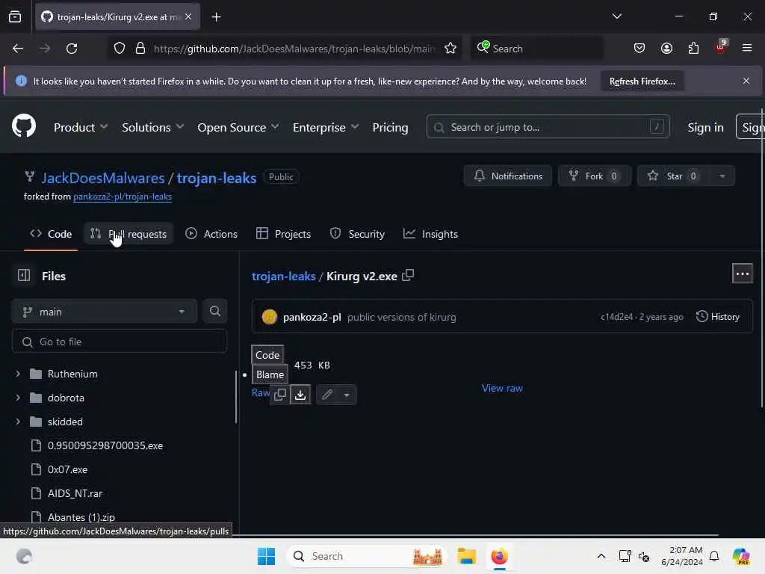Screen dimensions: 765x574
Task: Open the JackDoesMalwares profile link
Action: point(103,178)
